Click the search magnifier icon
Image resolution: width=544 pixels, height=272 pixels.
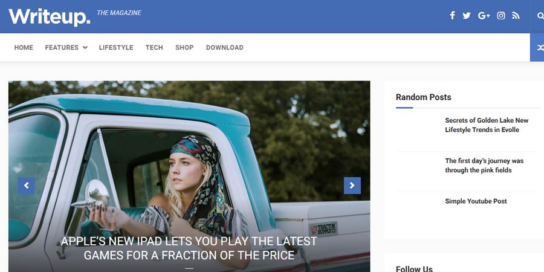(x=540, y=16)
